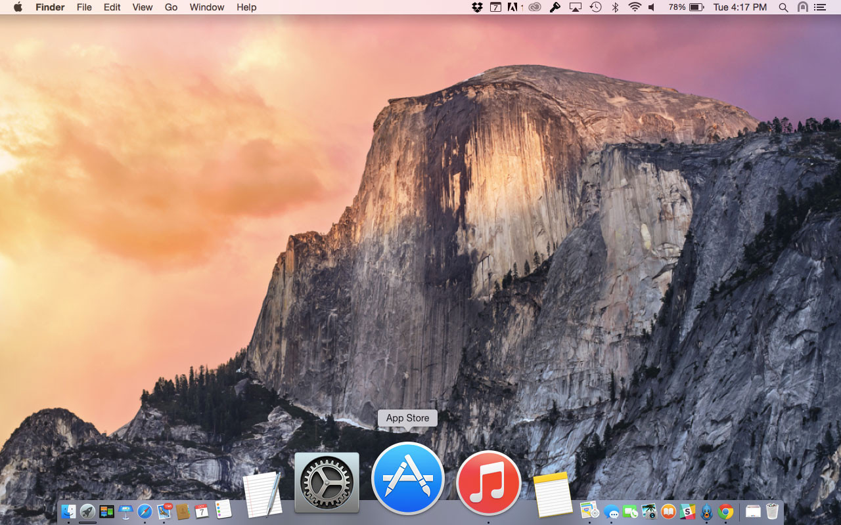Screen dimensions: 841x525
Task: Open the Bluetooth status menu
Action: point(616,7)
